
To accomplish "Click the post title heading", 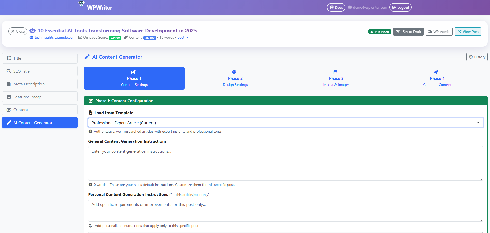I will pos(117,31).
